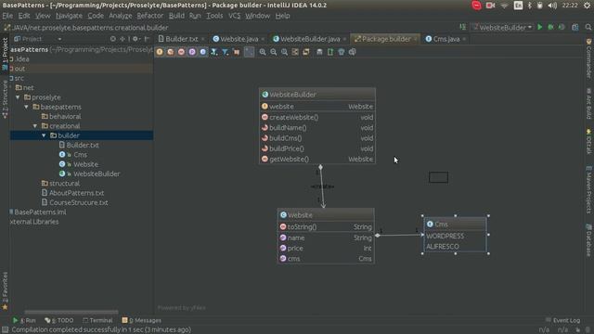Close the Website.java tab
This screenshot has width=594, height=334.
click(x=263, y=39)
